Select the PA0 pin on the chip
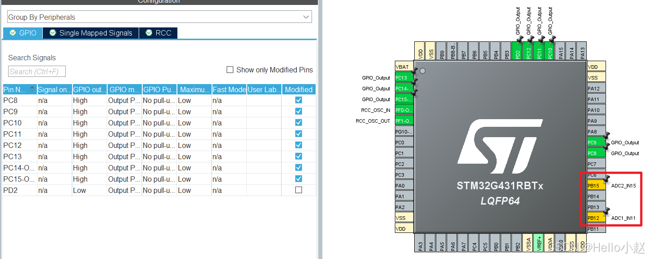This screenshot has height=259, width=647. 404,186
